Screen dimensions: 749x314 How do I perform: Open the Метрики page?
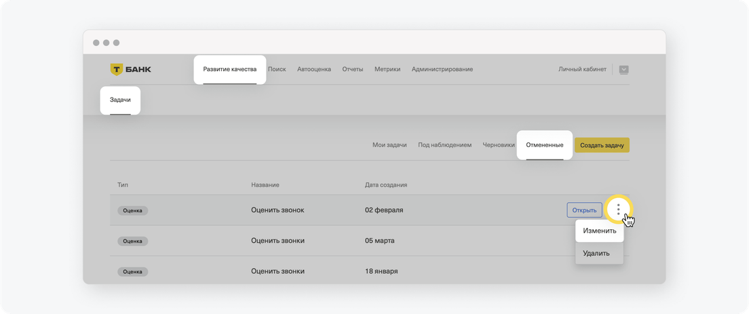[x=387, y=69]
